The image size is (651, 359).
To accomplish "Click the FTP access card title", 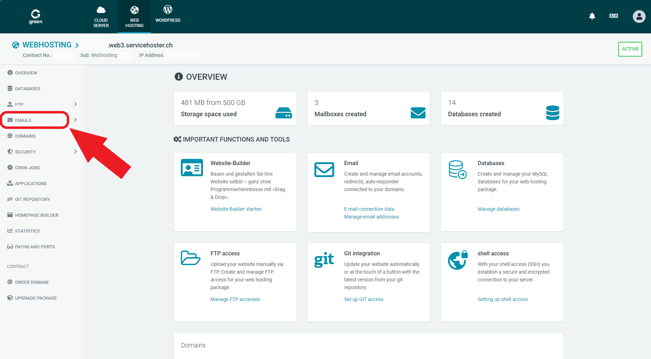I will 225,253.
